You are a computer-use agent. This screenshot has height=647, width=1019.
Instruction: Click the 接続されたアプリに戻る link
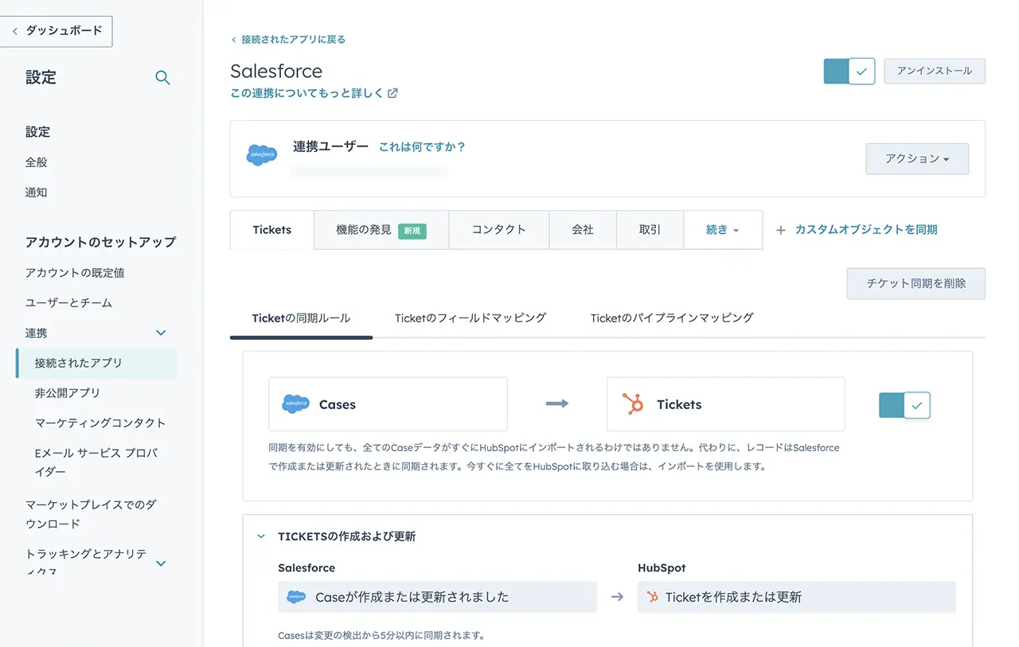tap(288, 39)
